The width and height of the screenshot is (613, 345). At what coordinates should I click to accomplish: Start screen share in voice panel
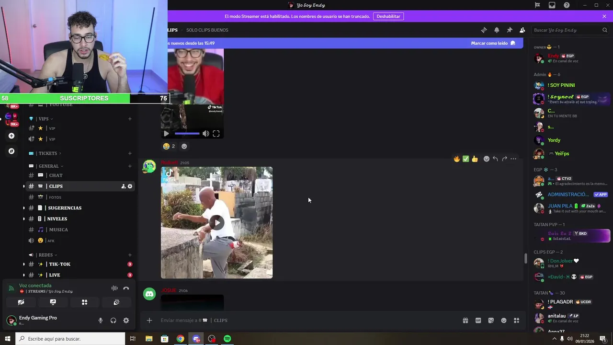(x=53, y=302)
